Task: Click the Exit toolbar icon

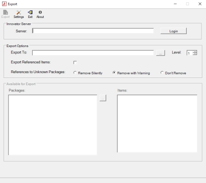Action: click(x=30, y=14)
